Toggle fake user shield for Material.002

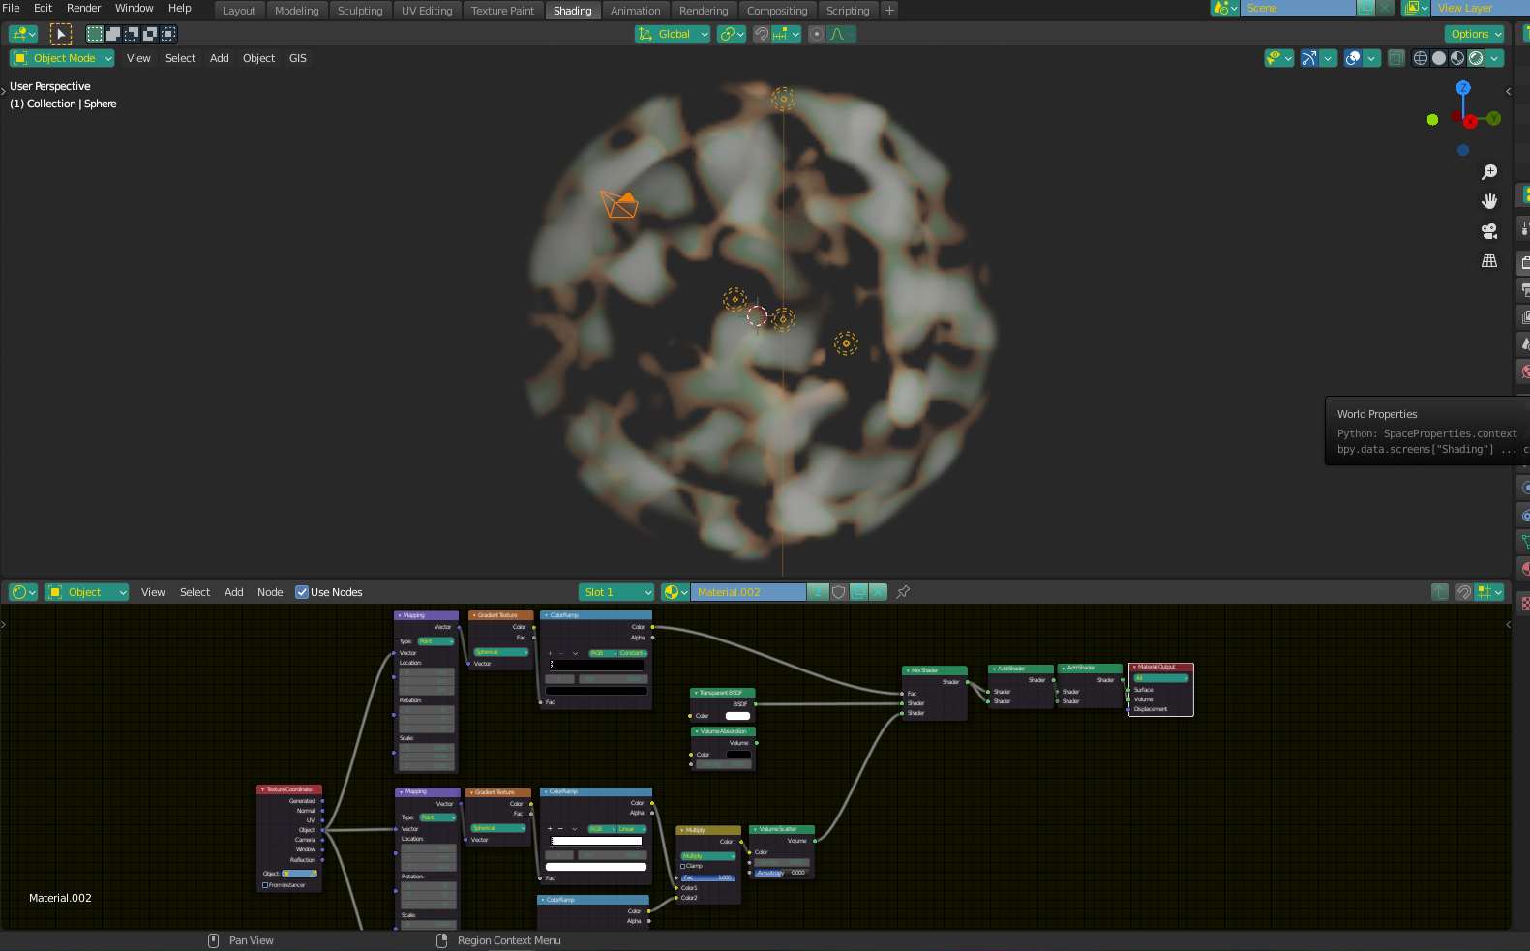(839, 592)
